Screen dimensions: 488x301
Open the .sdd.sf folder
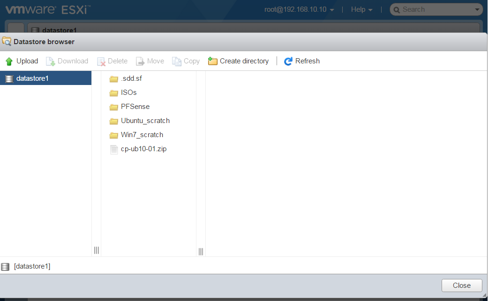(131, 78)
